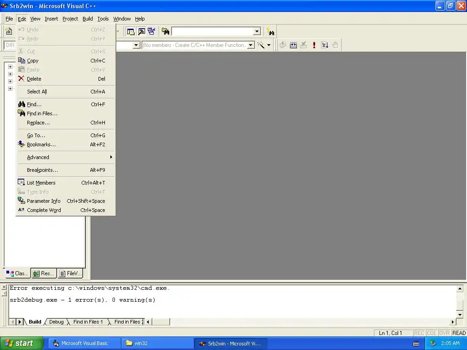Switch to win32 folder taskbar button
467x350 pixels.
coord(157,343)
